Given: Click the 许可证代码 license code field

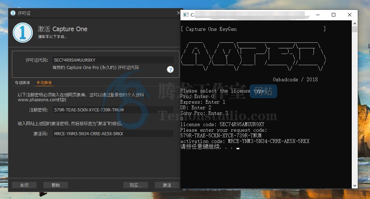Looking at the screenshot, I should pyautogui.click(x=113, y=60).
